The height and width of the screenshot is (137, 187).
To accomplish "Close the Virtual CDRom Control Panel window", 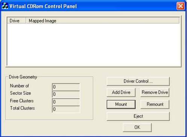I will click(181, 6).
